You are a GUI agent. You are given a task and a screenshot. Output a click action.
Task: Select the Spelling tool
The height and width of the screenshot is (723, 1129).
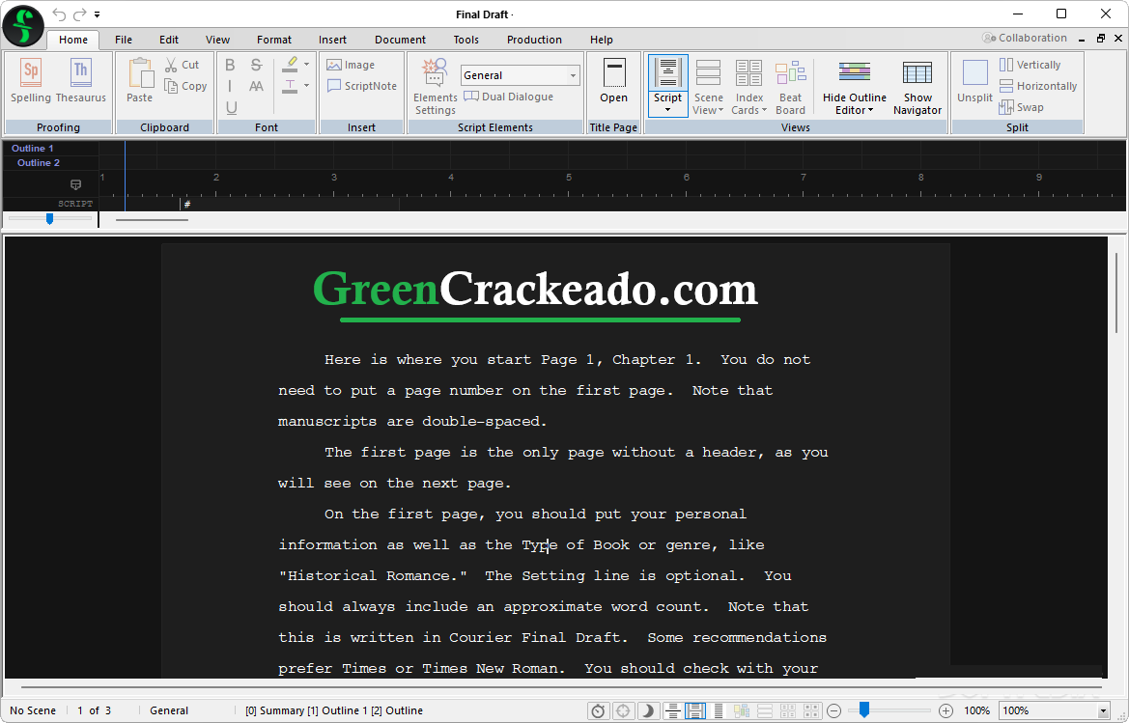point(30,82)
